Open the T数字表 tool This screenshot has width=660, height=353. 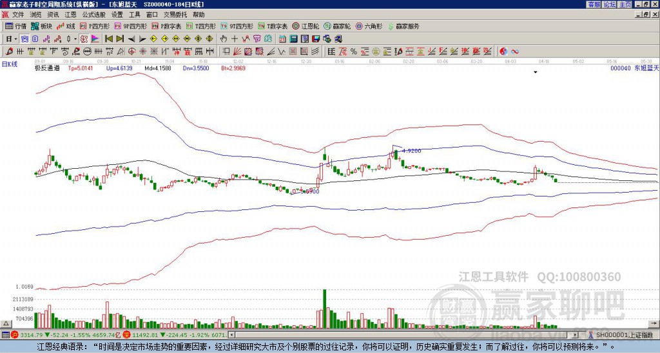[273, 26]
